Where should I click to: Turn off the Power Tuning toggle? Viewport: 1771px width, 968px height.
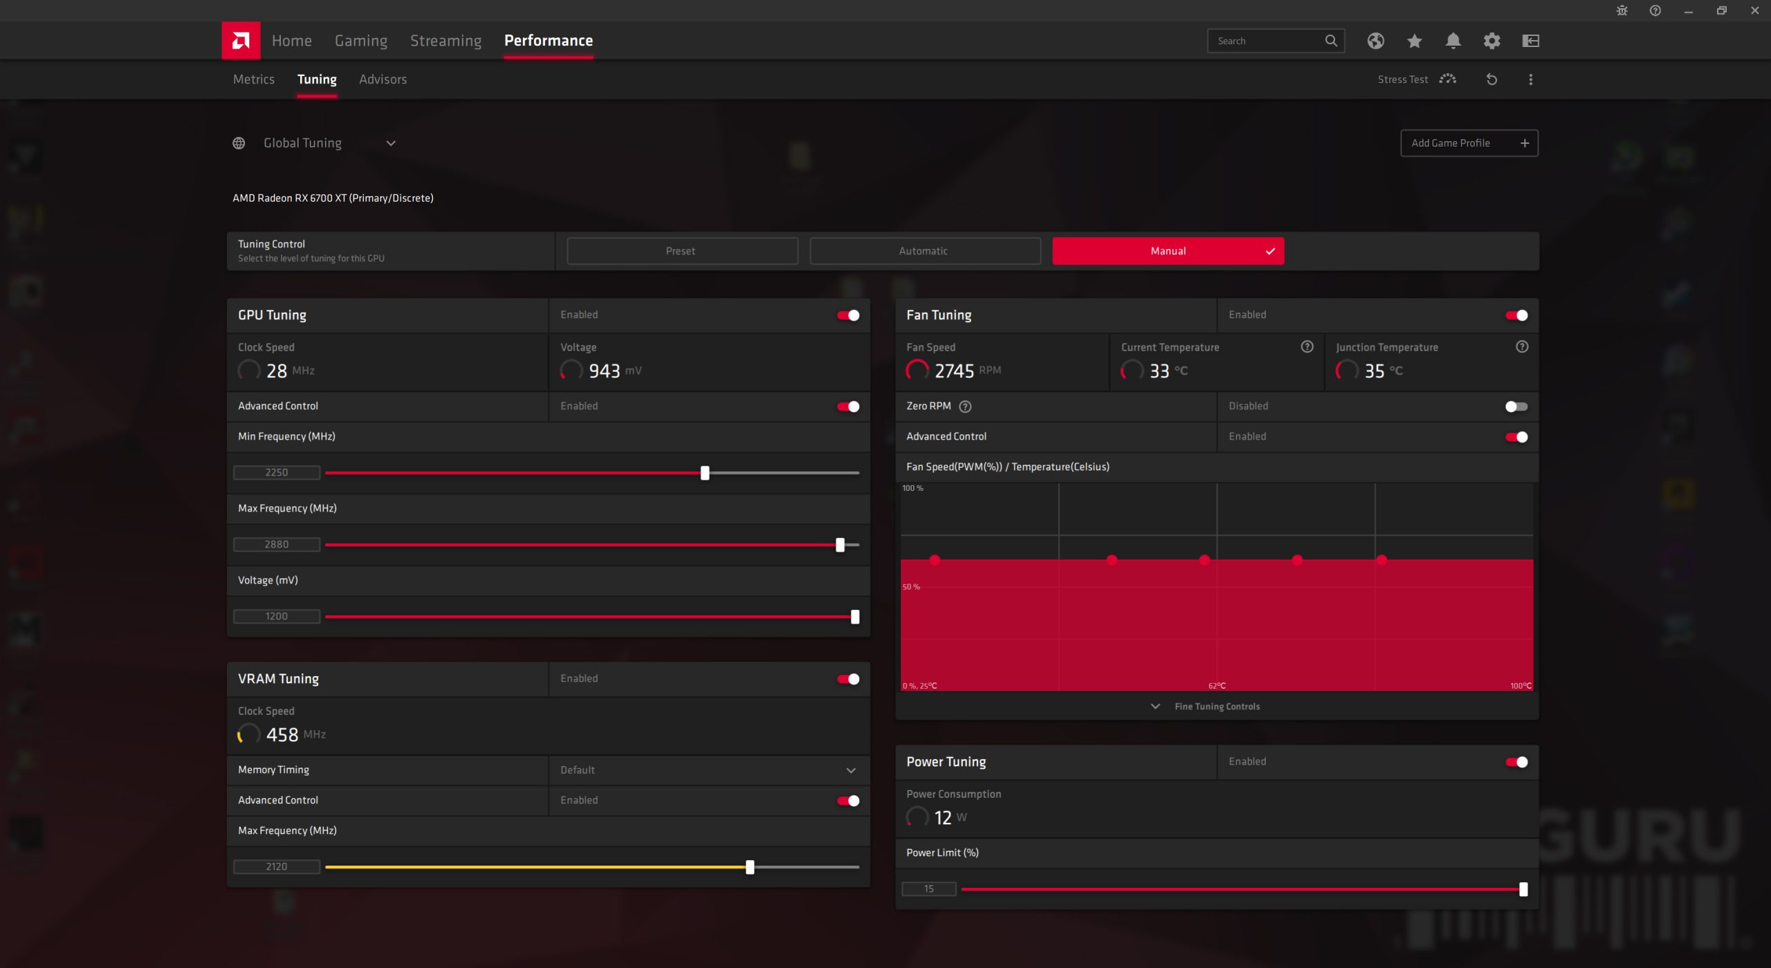coord(1516,762)
